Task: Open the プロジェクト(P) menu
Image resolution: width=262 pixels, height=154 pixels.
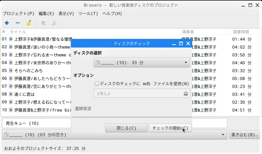Action: pos(18,14)
